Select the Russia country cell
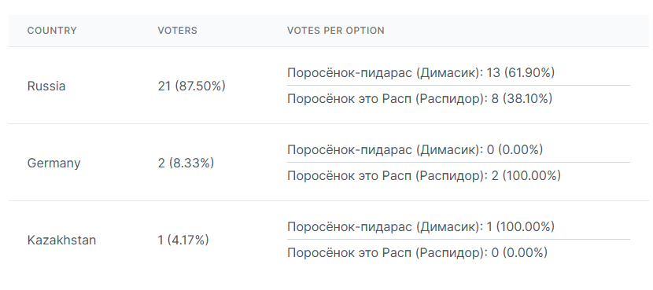The image size is (653, 290). click(x=46, y=86)
